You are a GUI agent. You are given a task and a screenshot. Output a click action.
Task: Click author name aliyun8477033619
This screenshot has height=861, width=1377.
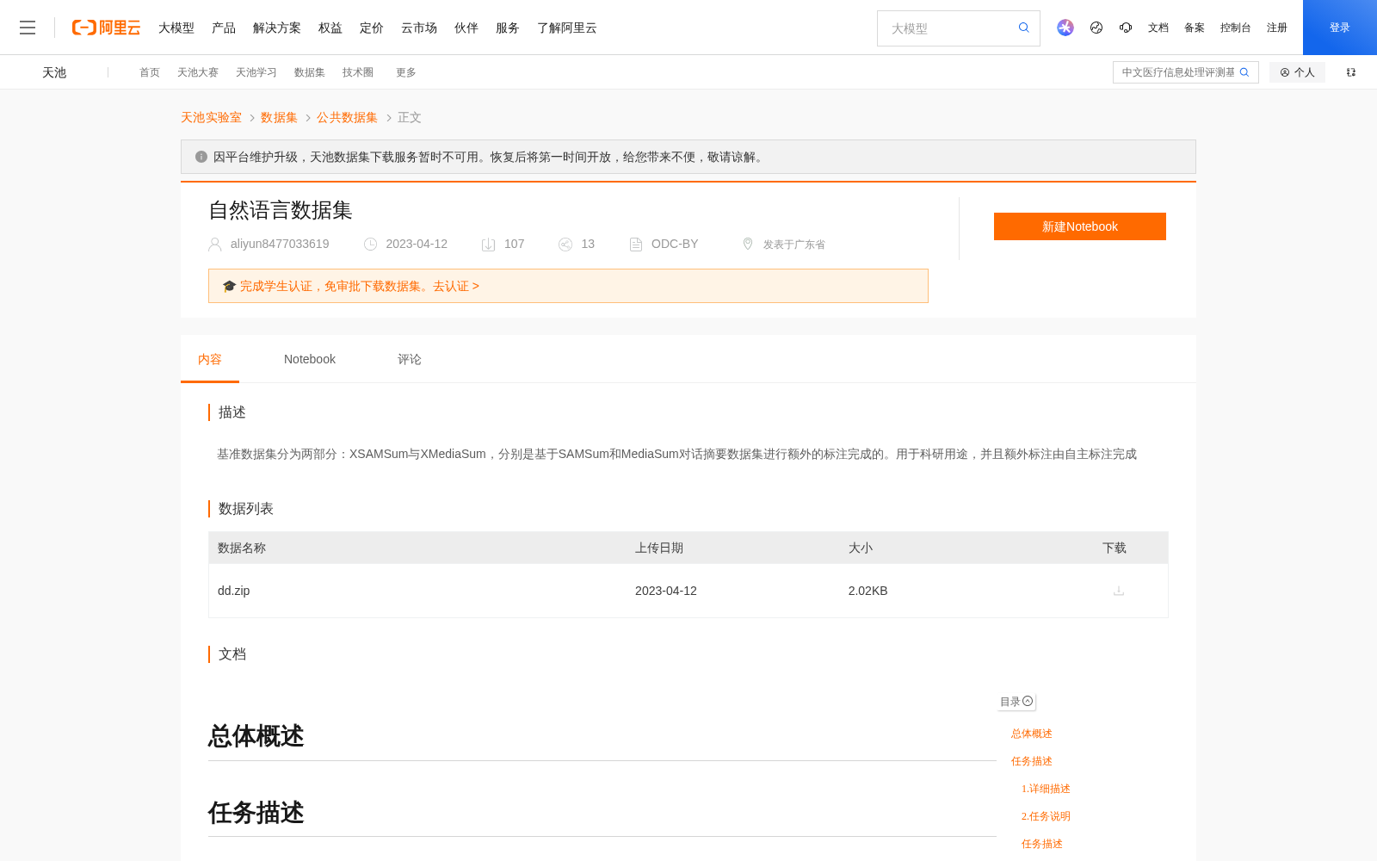[280, 244]
